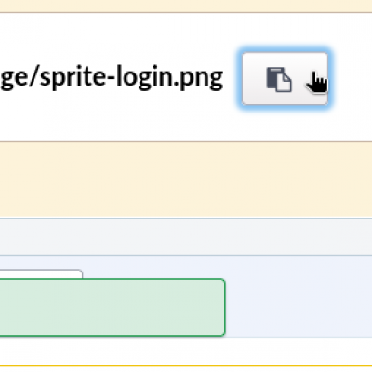Click blank white space right of copy button
Screen dimensions: 372x372
pyautogui.click(x=352, y=79)
